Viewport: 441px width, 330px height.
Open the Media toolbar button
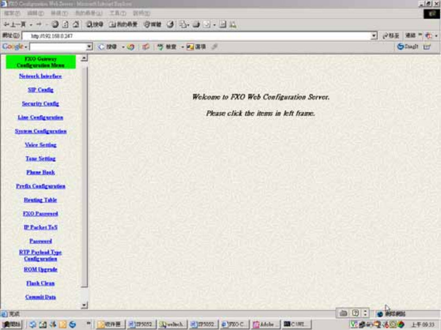pos(152,25)
